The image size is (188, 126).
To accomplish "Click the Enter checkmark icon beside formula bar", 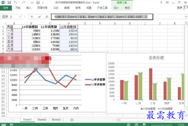I will 39,17.
